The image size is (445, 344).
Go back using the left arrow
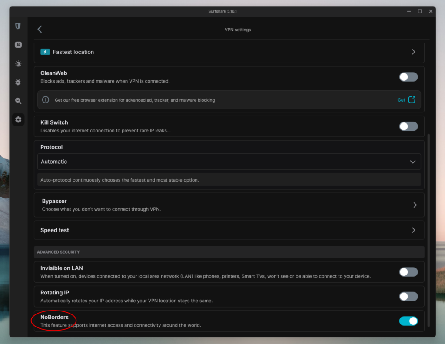(40, 29)
